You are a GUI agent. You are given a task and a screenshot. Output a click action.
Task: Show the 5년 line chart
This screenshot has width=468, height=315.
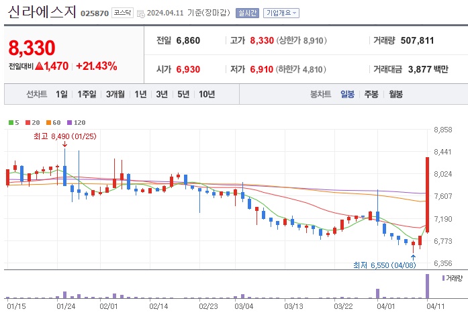tap(183, 94)
